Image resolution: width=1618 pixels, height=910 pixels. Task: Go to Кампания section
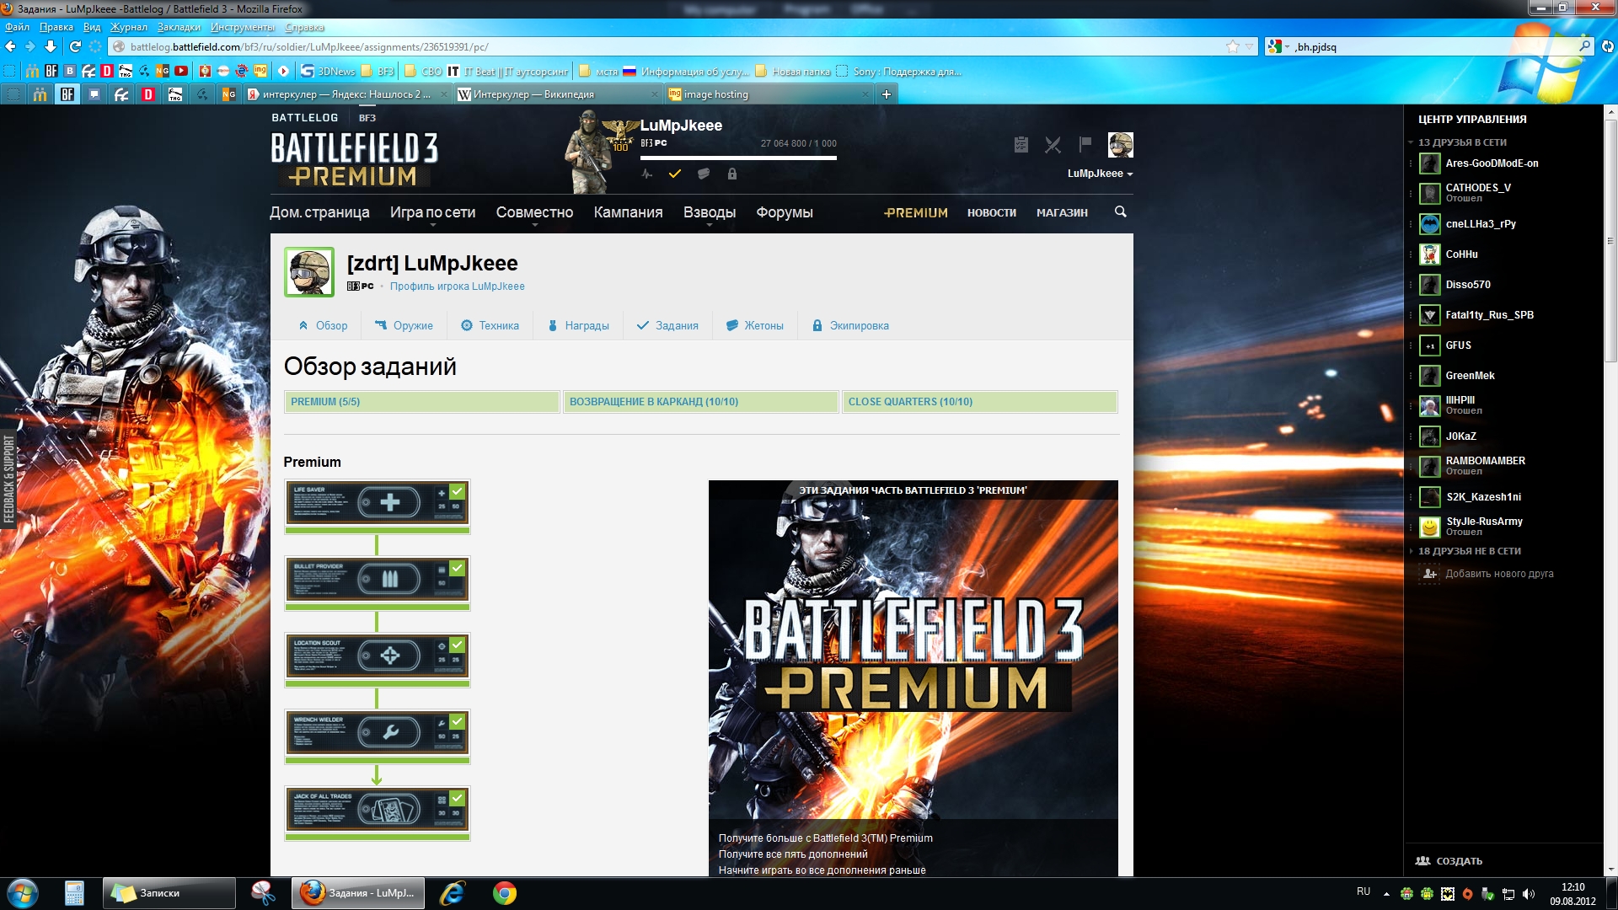pos(628,212)
